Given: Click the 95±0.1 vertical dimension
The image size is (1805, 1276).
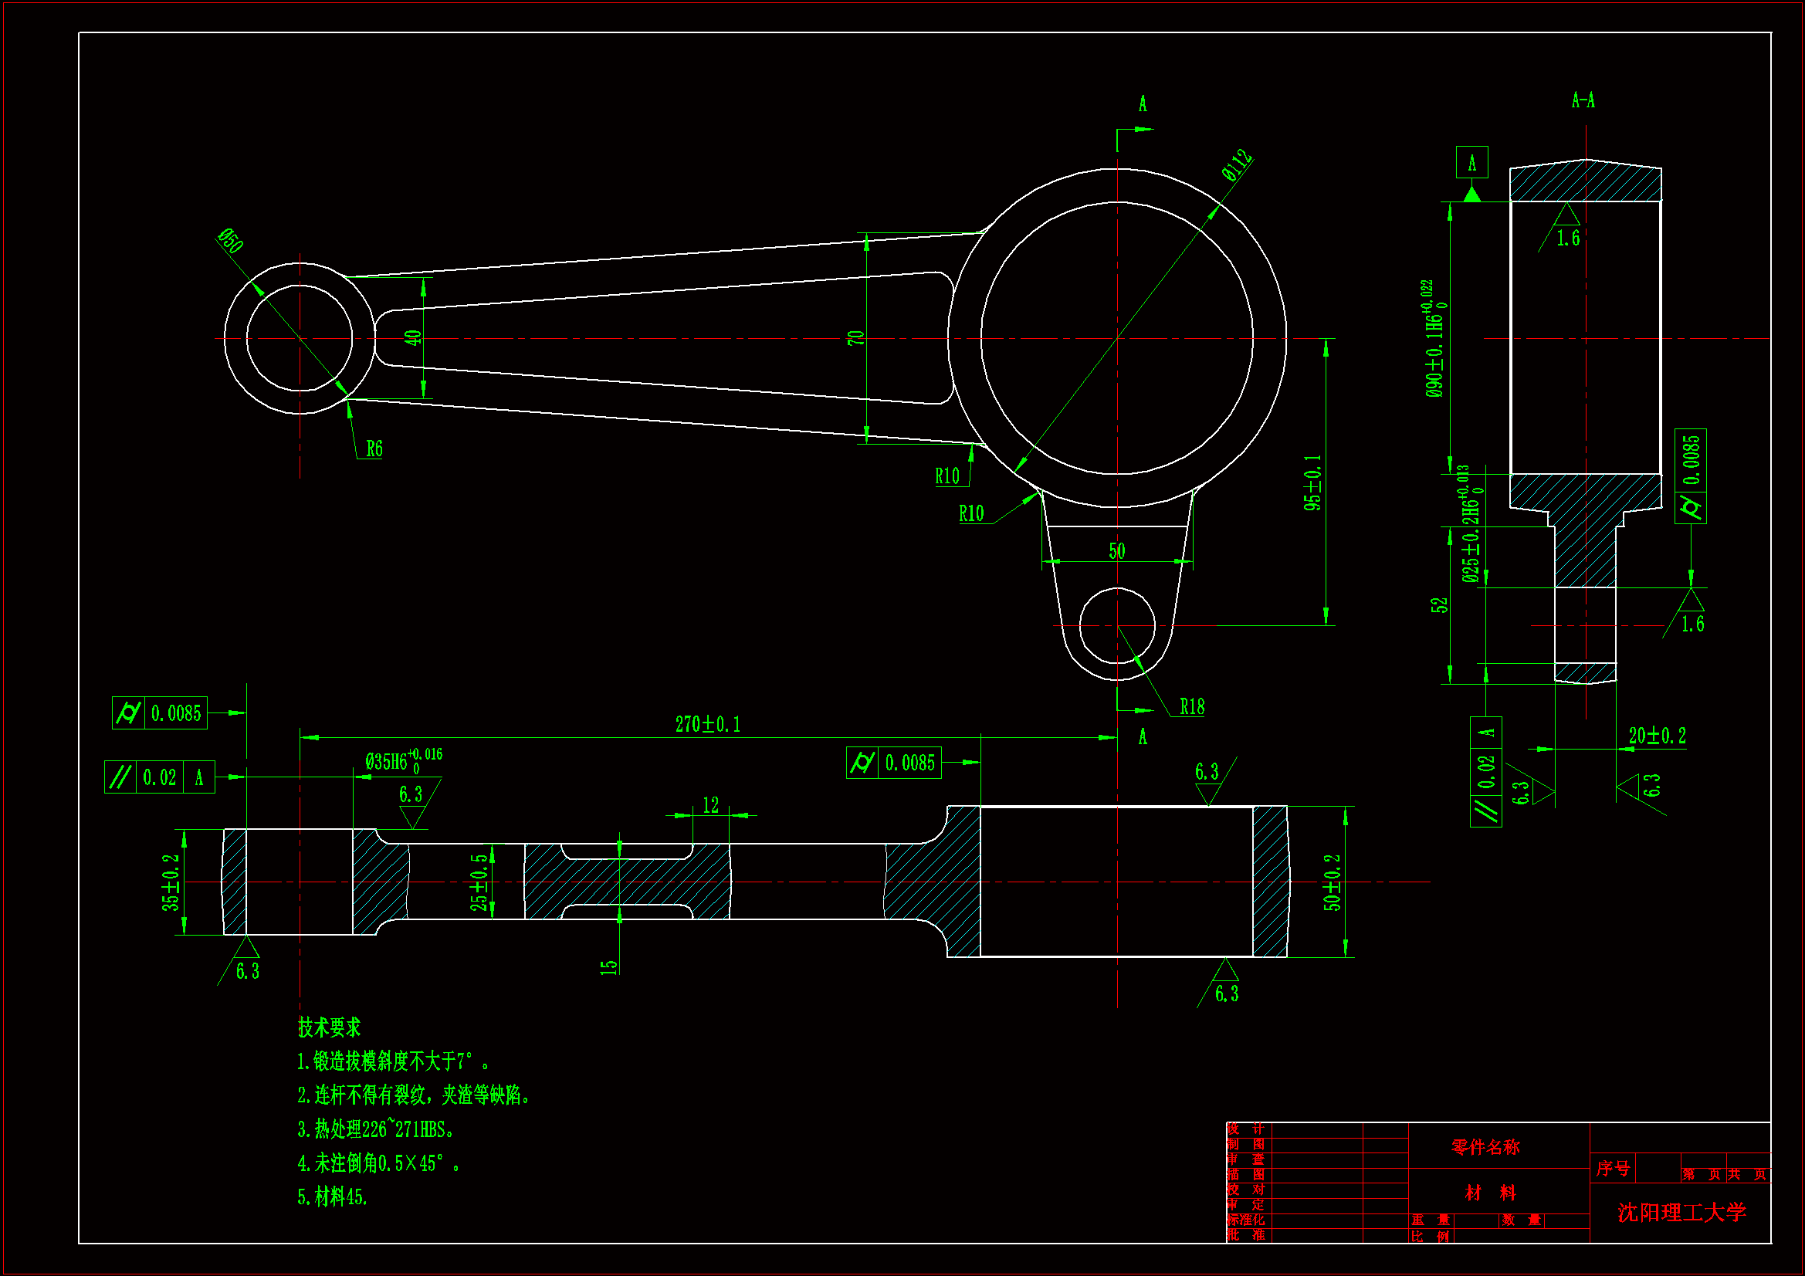Looking at the screenshot, I should [1312, 482].
